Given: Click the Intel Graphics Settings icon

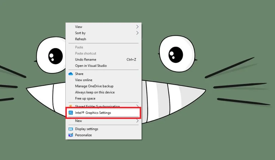Looking at the screenshot, I should [71, 113].
